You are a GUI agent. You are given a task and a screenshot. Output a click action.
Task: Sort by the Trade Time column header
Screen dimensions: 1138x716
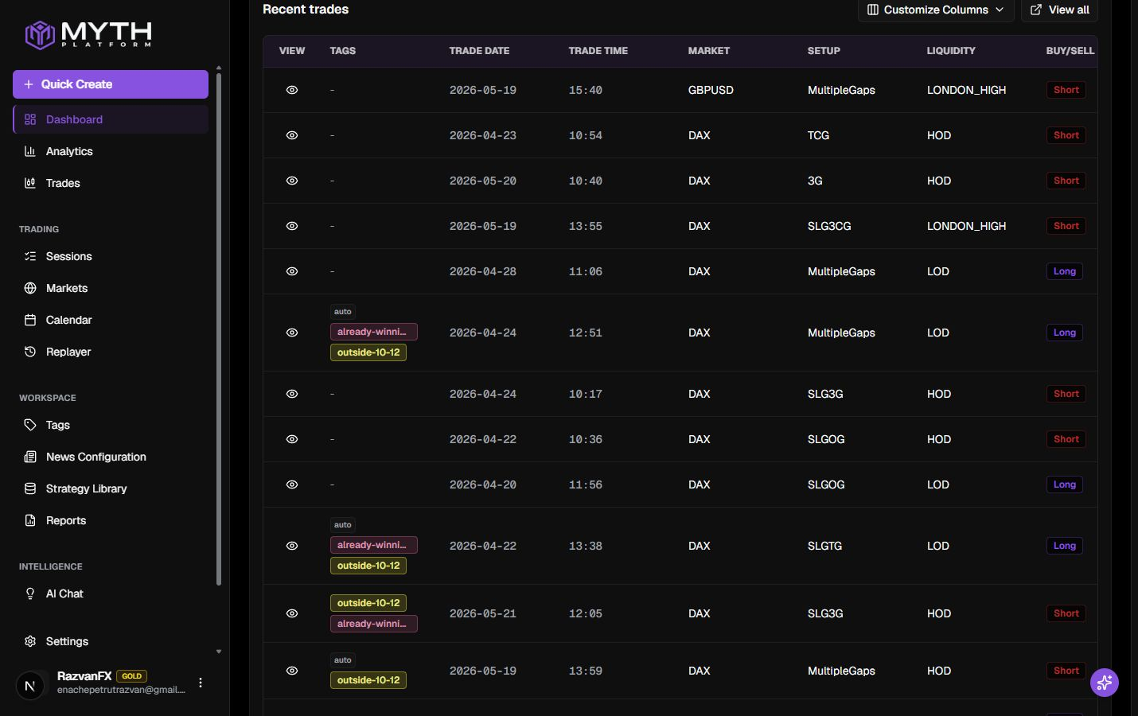coord(598,51)
